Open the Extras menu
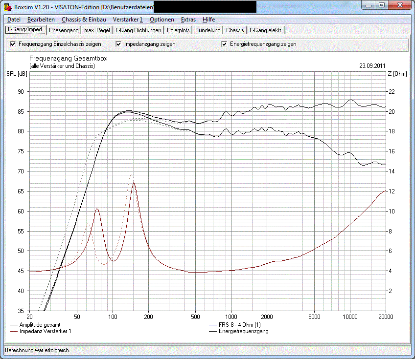The width and height of the screenshot is (415, 359). (x=188, y=20)
